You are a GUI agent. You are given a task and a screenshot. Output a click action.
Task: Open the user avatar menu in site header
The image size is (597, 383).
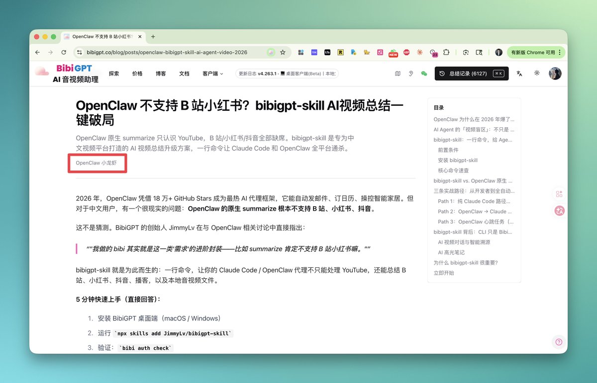tap(555, 74)
